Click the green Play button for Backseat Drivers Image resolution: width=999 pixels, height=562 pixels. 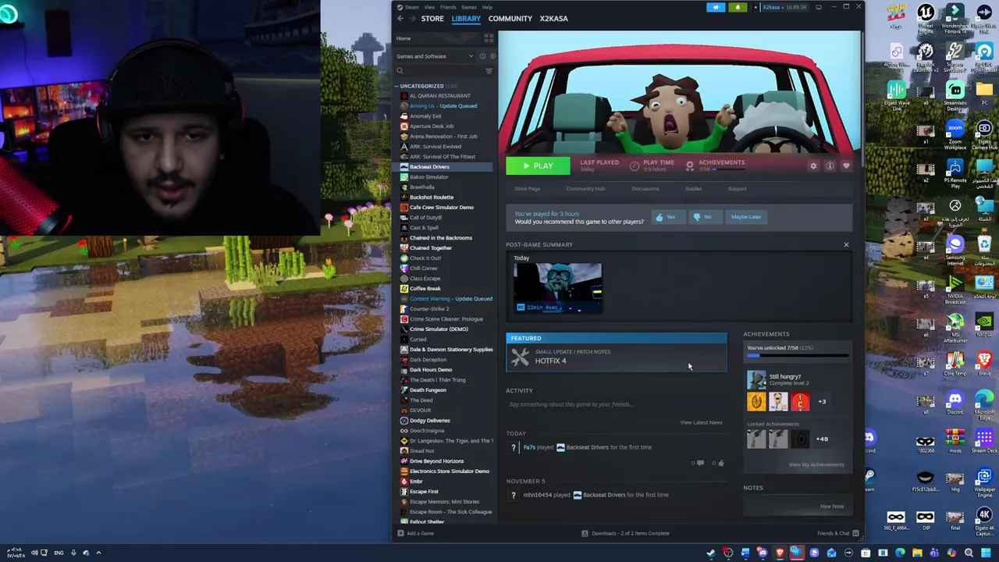[538, 165]
